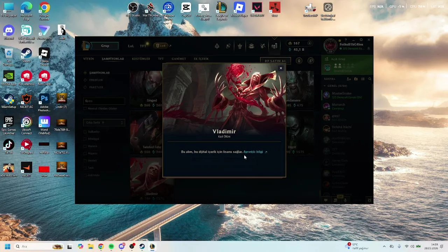
Task: Open the EK İÇERİK tab
Action: coord(201,59)
